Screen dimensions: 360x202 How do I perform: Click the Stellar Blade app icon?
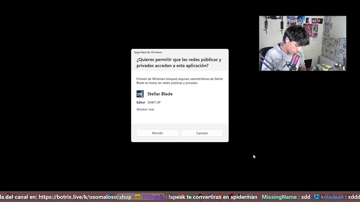[140, 94]
